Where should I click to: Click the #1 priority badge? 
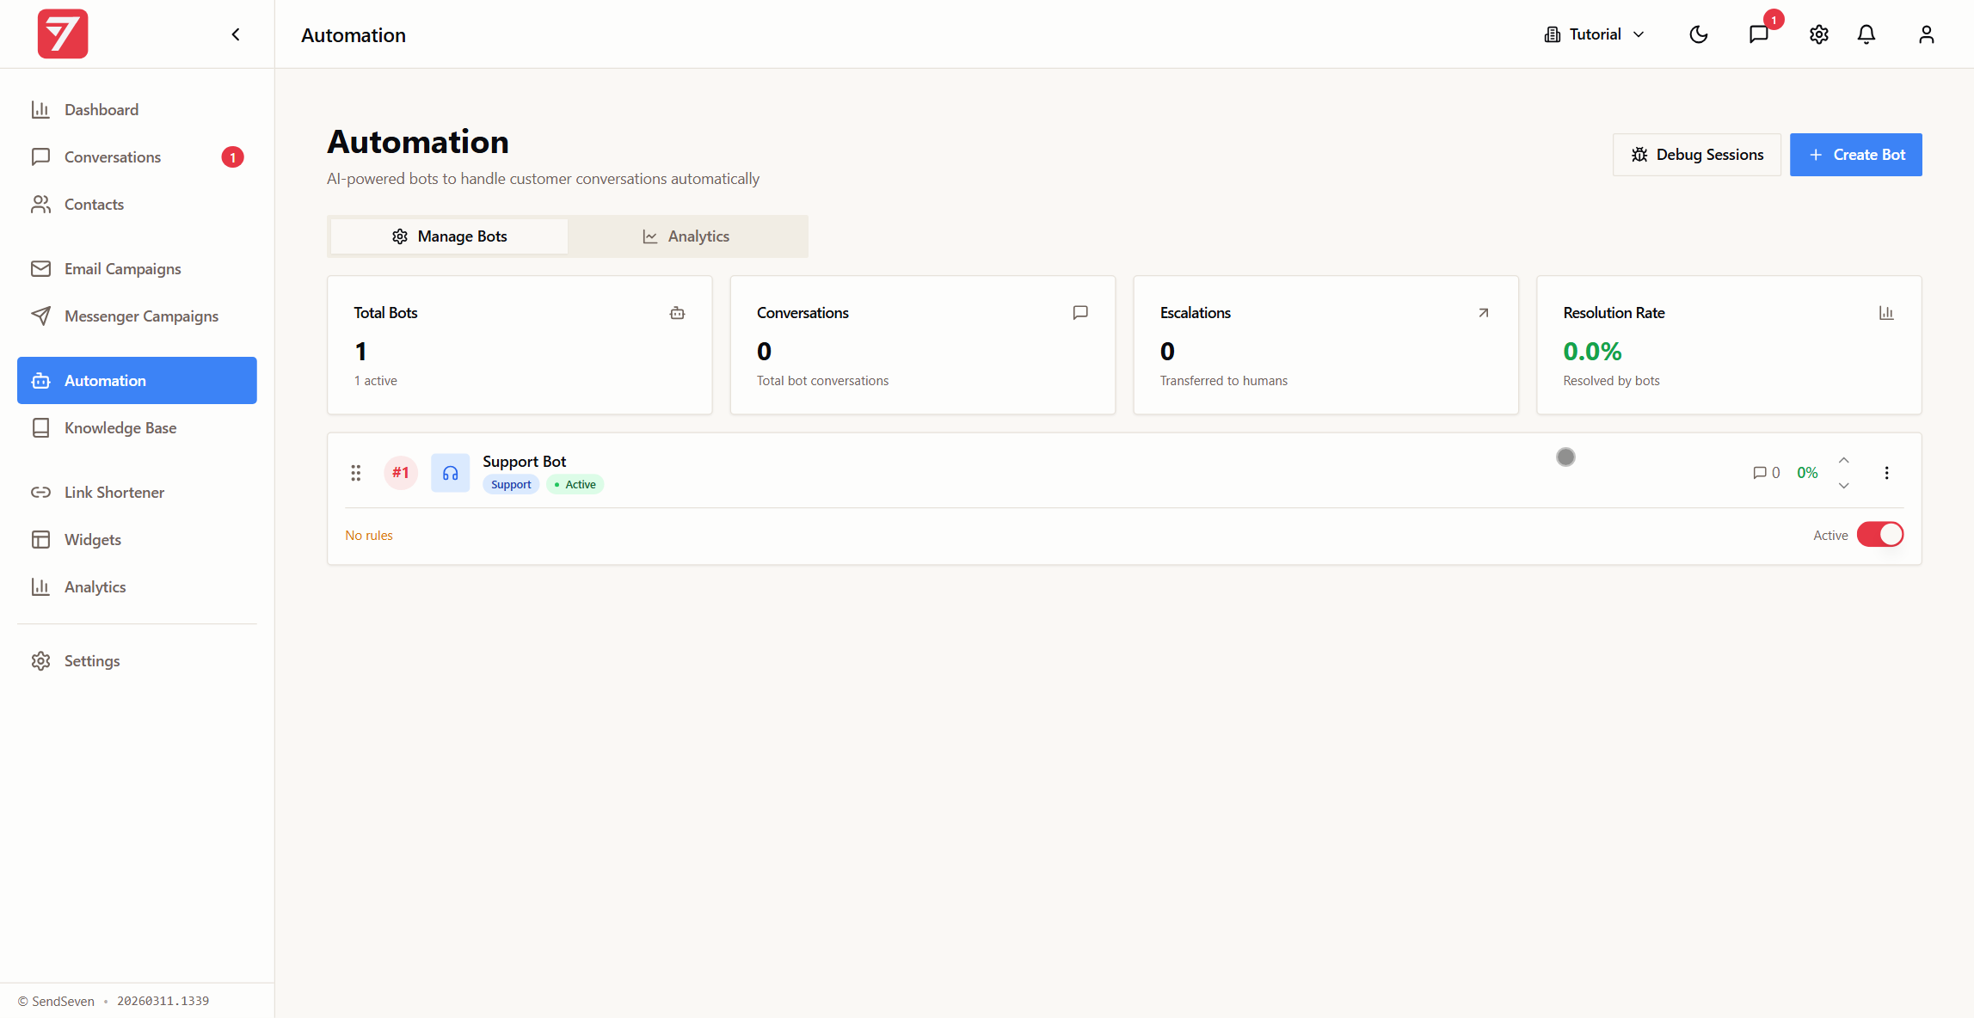point(401,473)
